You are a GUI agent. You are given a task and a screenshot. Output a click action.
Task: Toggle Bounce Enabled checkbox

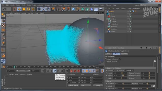pyautogui.click(x=114, y=71)
